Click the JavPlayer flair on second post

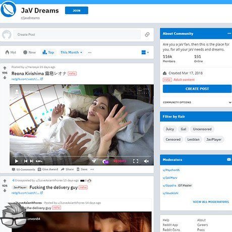(20, 187)
